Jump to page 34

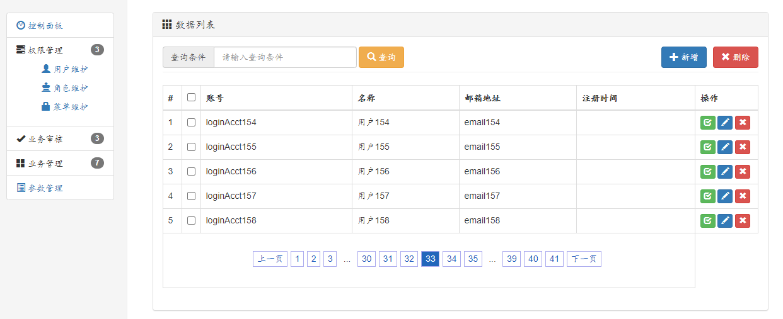tap(451, 259)
